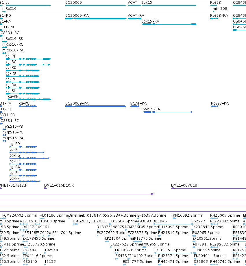Click the cg-PI protein label
The width and height of the screenshot is (246, 266).
click(14, 172)
